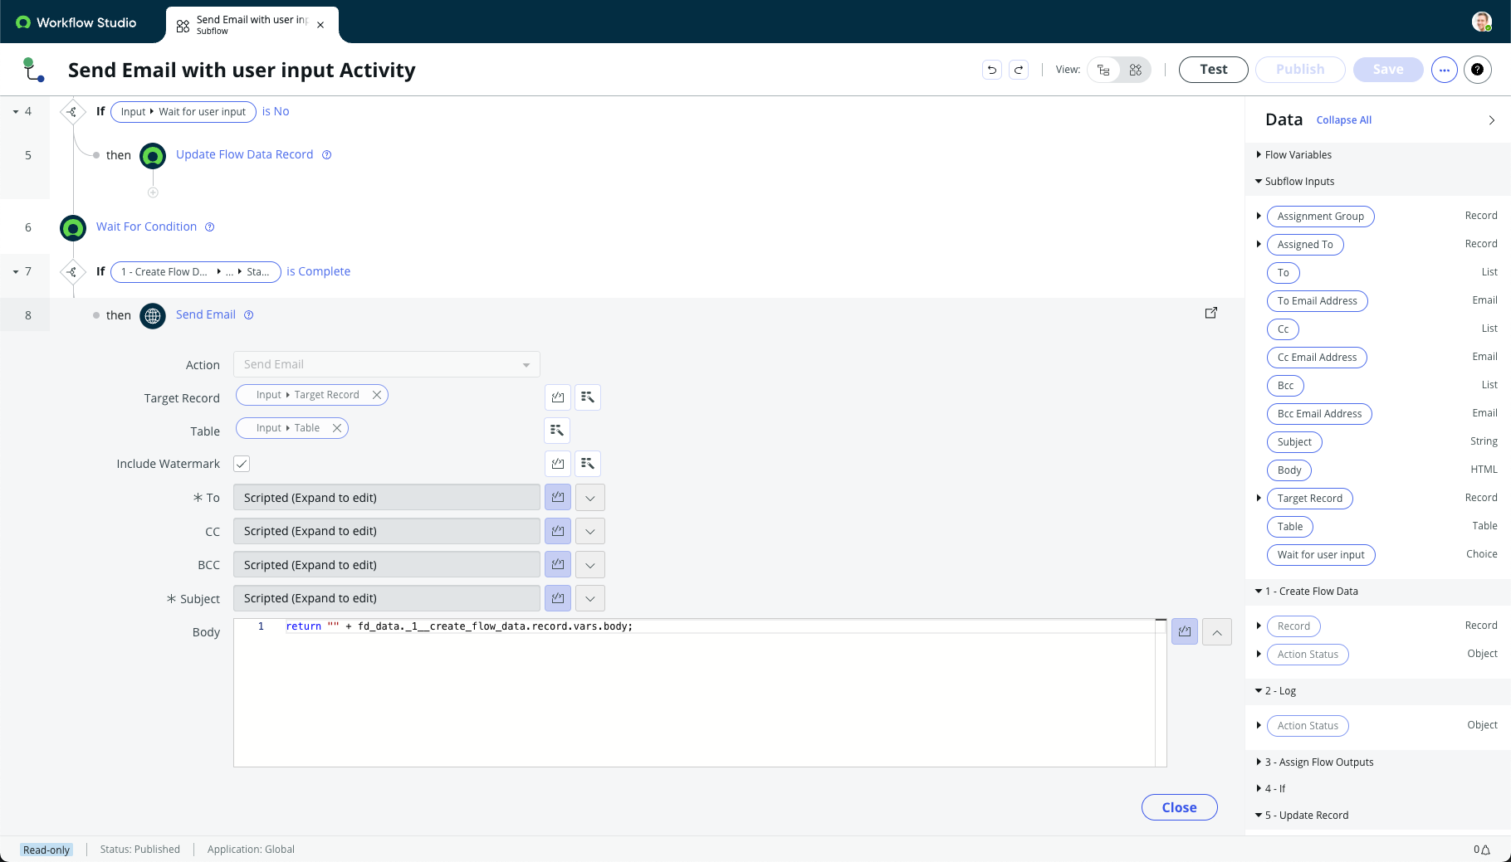Click the Update Flow Data Record step icon
1511x862 pixels.
pos(153,155)
